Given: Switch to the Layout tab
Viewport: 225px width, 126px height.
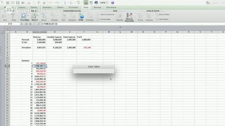Looking at the screenshot, I should pos(22,7).
